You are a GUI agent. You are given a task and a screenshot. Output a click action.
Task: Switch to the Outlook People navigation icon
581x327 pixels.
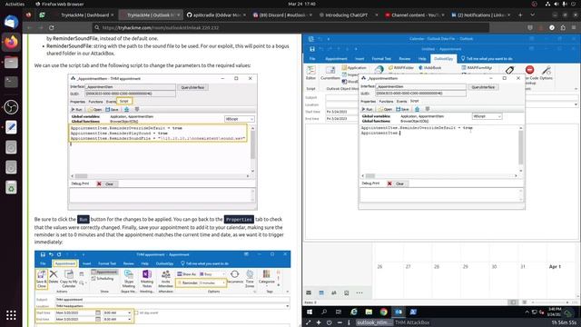pyautogui.click(x=334, y=292)
